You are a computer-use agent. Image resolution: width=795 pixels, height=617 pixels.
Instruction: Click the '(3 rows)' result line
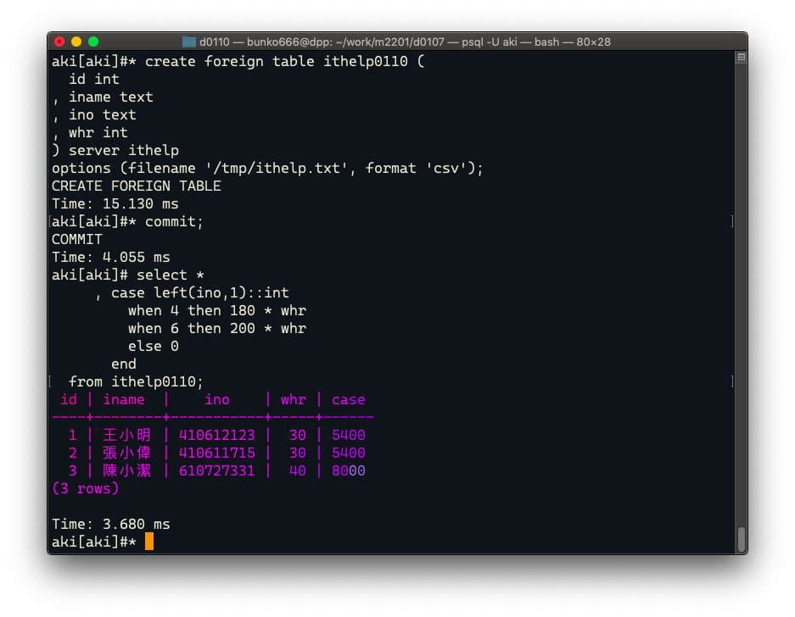click(x=86, y=488)
